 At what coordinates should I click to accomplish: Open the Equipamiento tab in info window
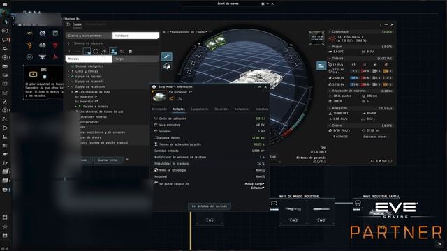pos(199,109)
